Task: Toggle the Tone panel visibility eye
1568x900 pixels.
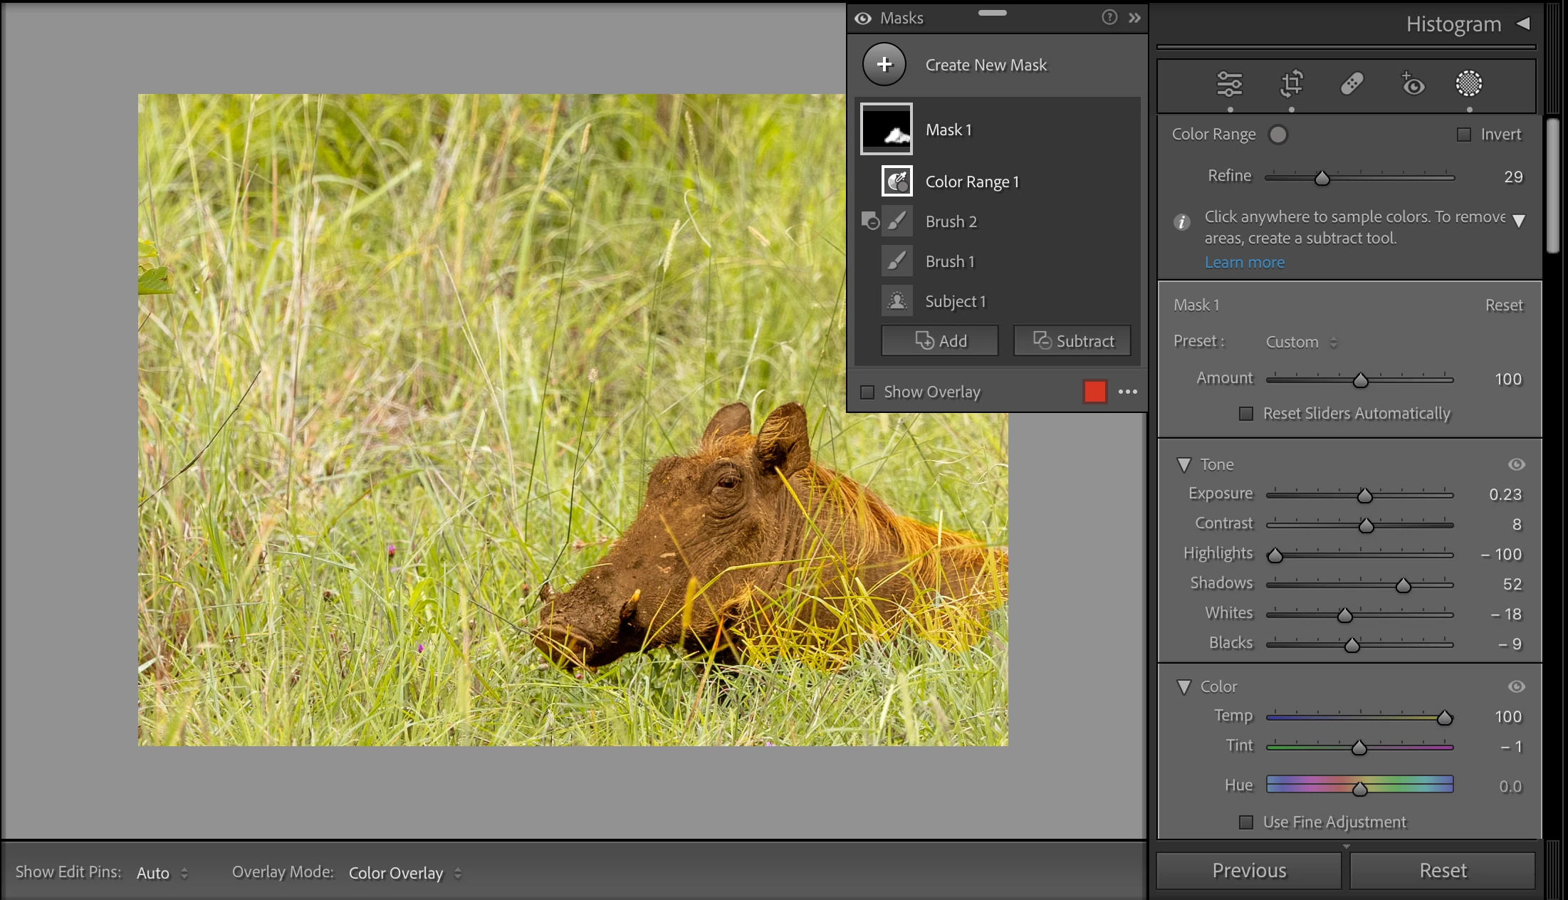Action: 1516,464
